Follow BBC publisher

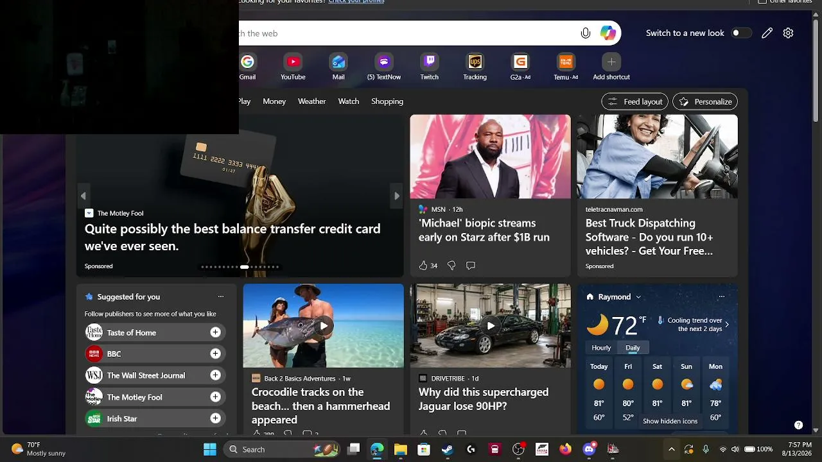pos(215,354)
